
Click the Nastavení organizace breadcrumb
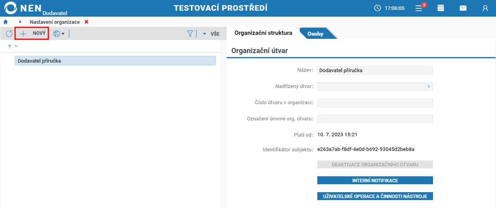point(55,22)
